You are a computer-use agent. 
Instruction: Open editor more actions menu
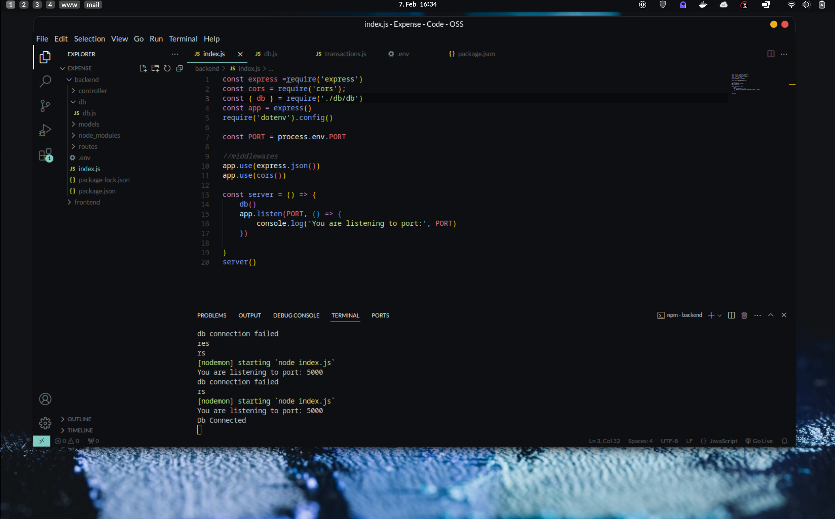[x=784, y=54]
